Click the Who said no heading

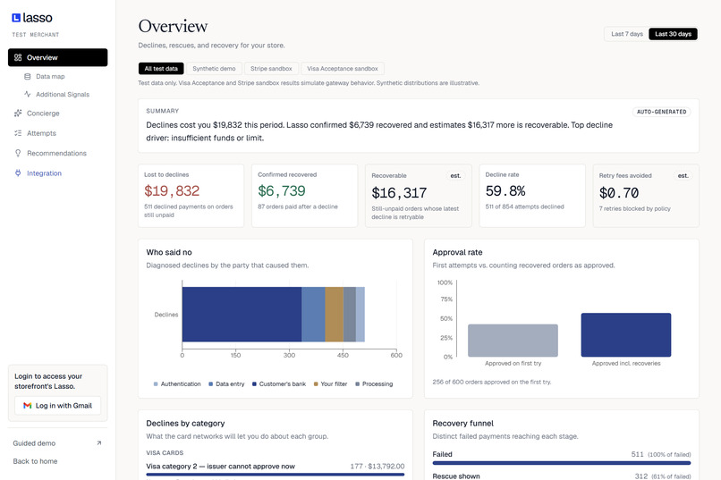(169, 252)
